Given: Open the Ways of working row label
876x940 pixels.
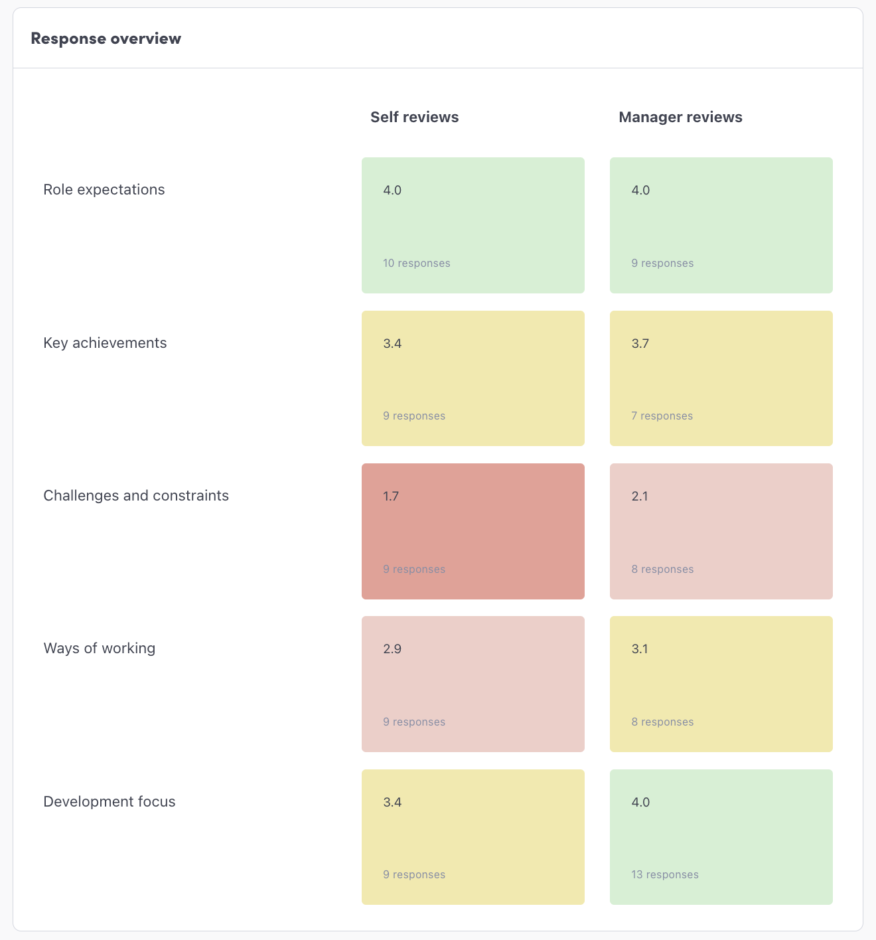Looking at the screenshot, I should point(100,649).
